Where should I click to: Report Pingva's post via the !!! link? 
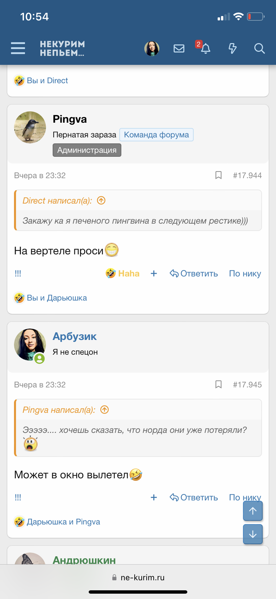pyautogui.click(x=18, y=273)
